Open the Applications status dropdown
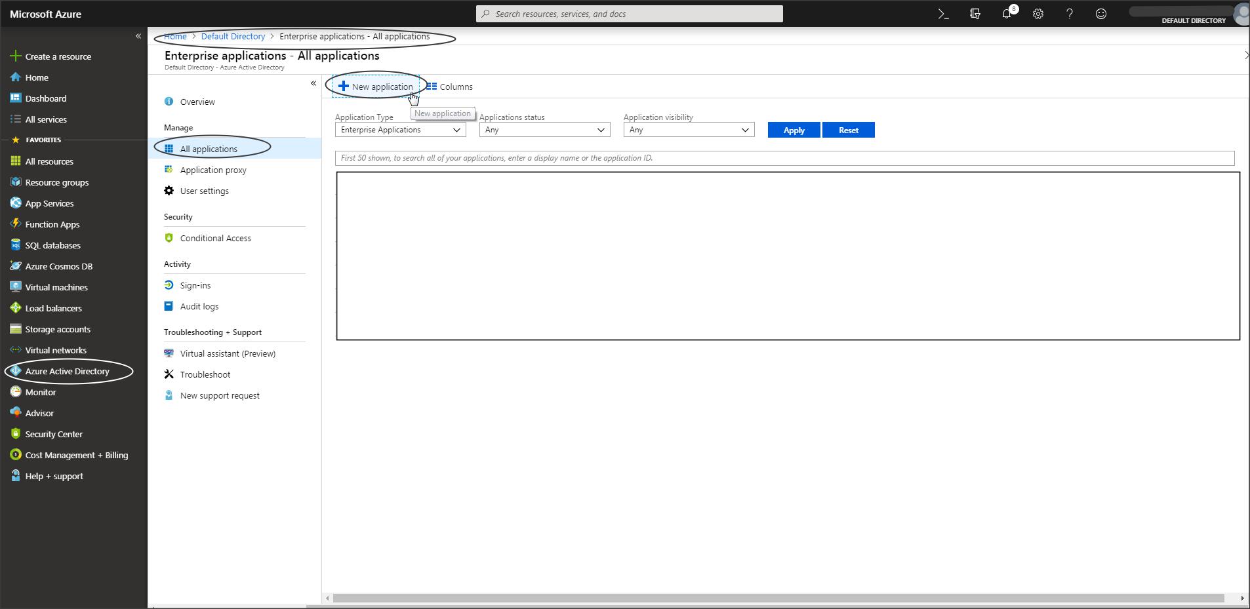This screenshot has width=1250, height=609. (545, 130)
